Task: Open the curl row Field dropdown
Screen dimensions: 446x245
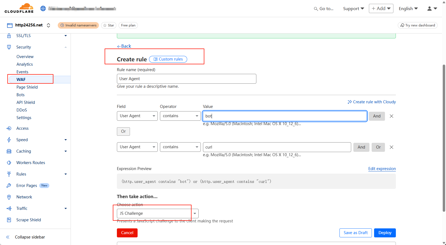Action: click(x=137, y=147)
